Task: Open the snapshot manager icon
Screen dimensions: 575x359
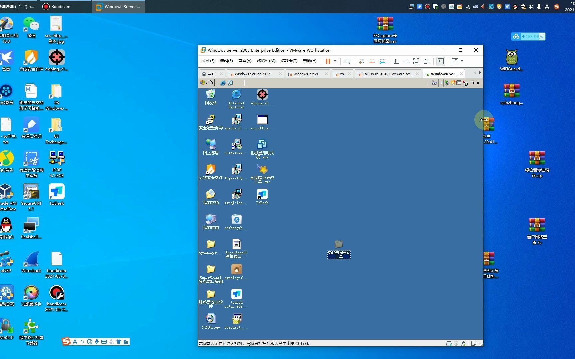Action: point(382,61)
